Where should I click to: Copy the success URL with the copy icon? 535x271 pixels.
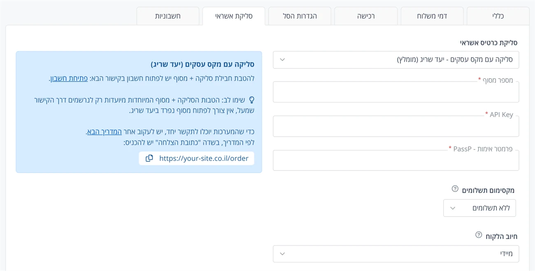[149, 158]
